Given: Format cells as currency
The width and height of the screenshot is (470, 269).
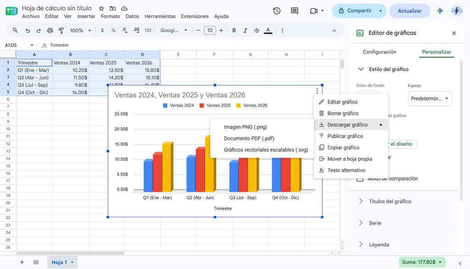Looking at the screenshot, I should (x=102, y=31).
